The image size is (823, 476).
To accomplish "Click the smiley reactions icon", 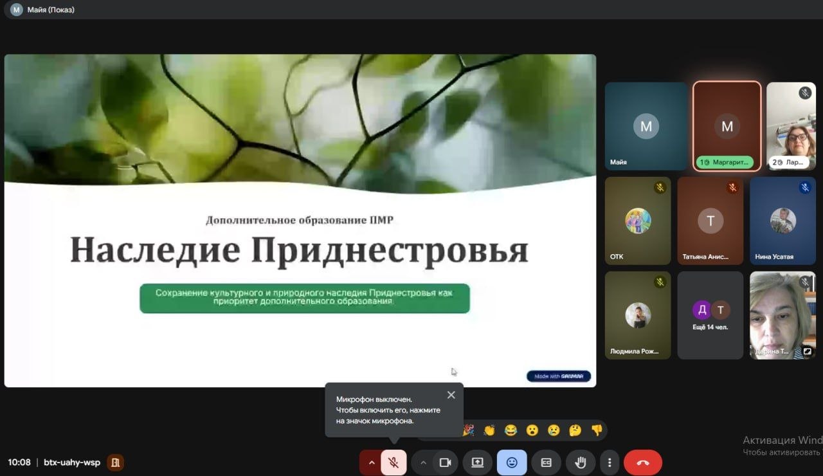I will [x=512, y=462].
